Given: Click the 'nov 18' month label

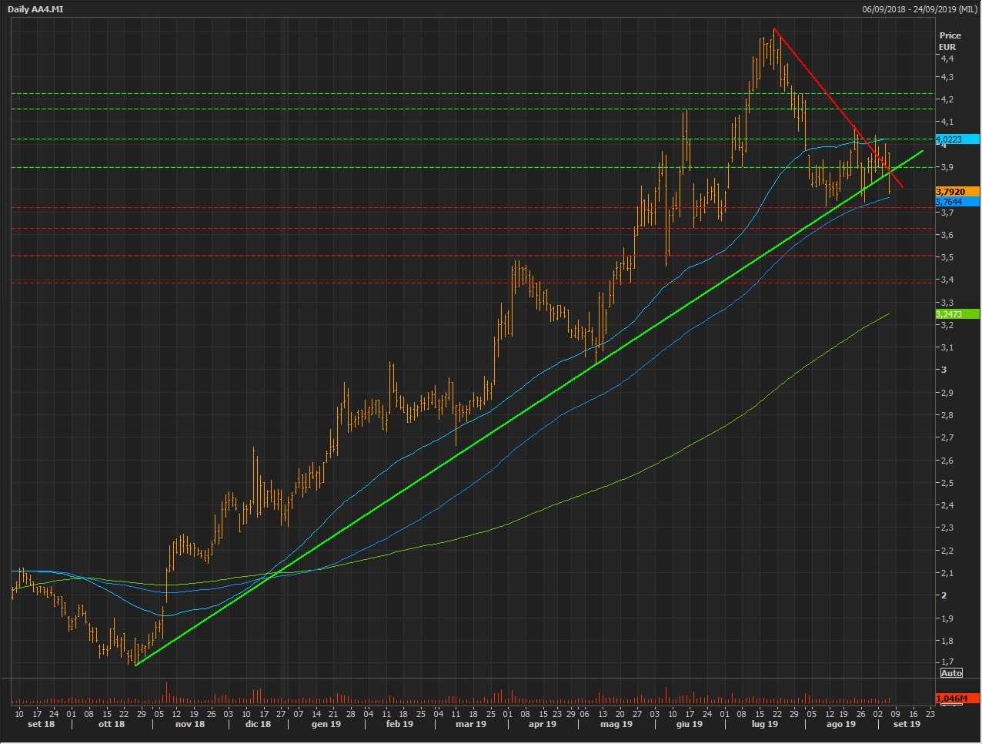Looking at the screenshot, I should click(190, 724).
